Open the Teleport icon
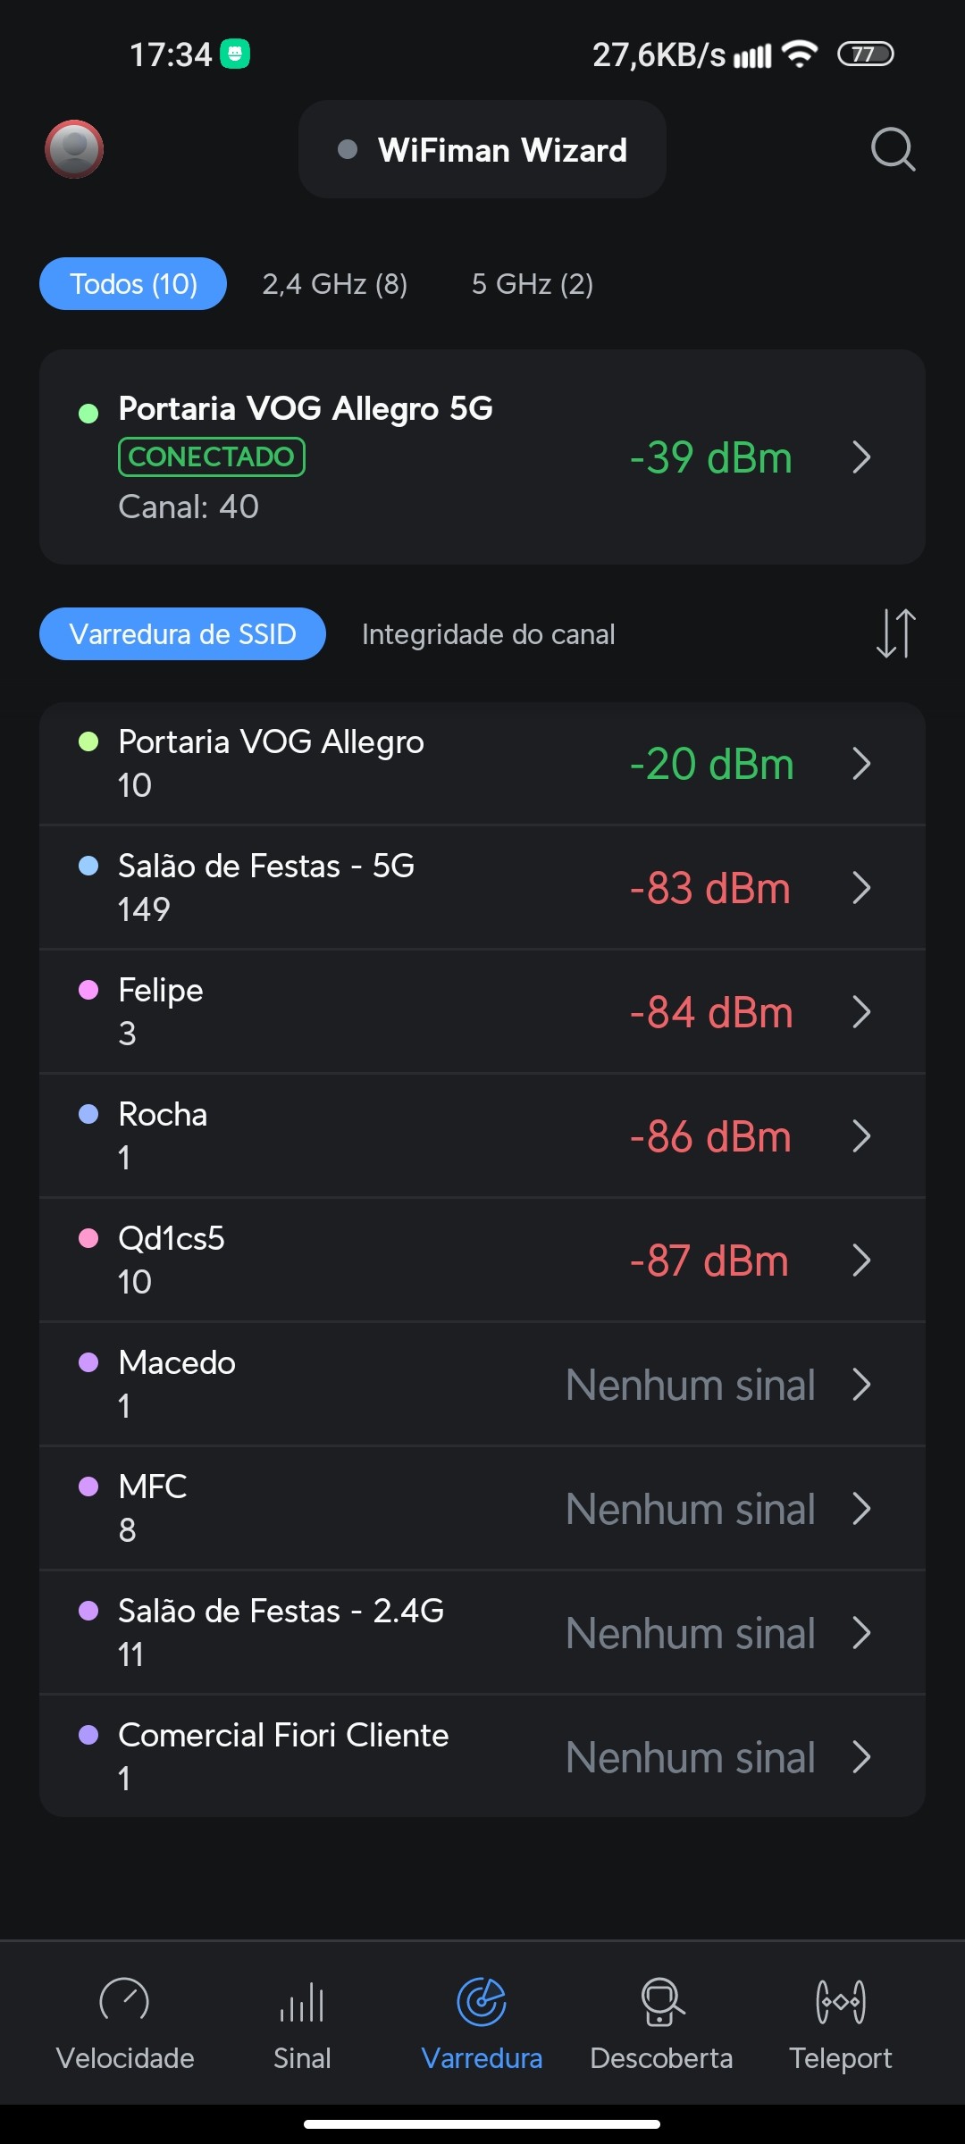The width and height of the screenshot is (965, 2144). [x=840, y=2001]
